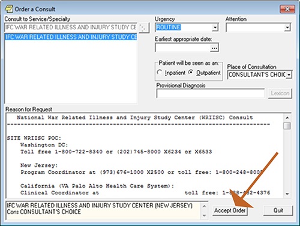This screenshot has height=226, width=300.
Task: Open the Earliest appropriate date picker button
Action: point(214,48)
